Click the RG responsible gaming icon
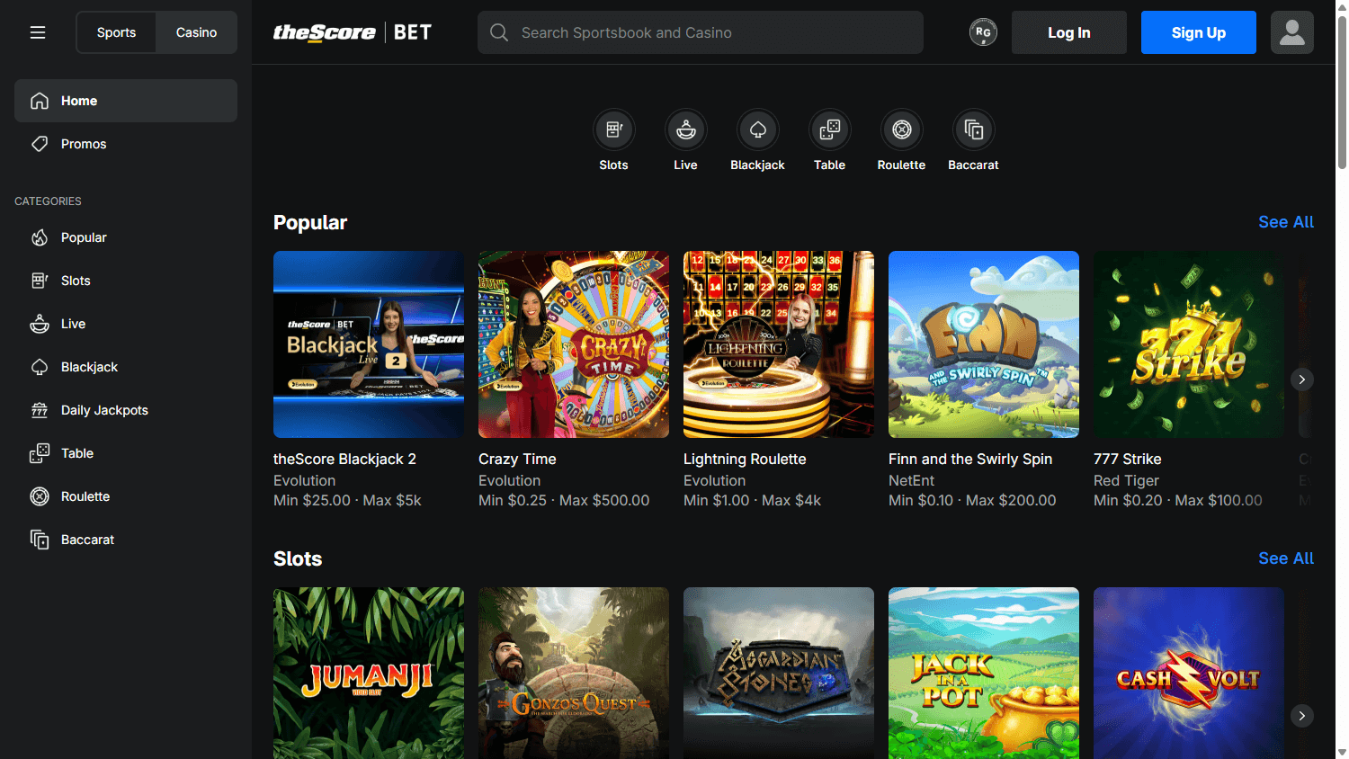 pos(983,31)
